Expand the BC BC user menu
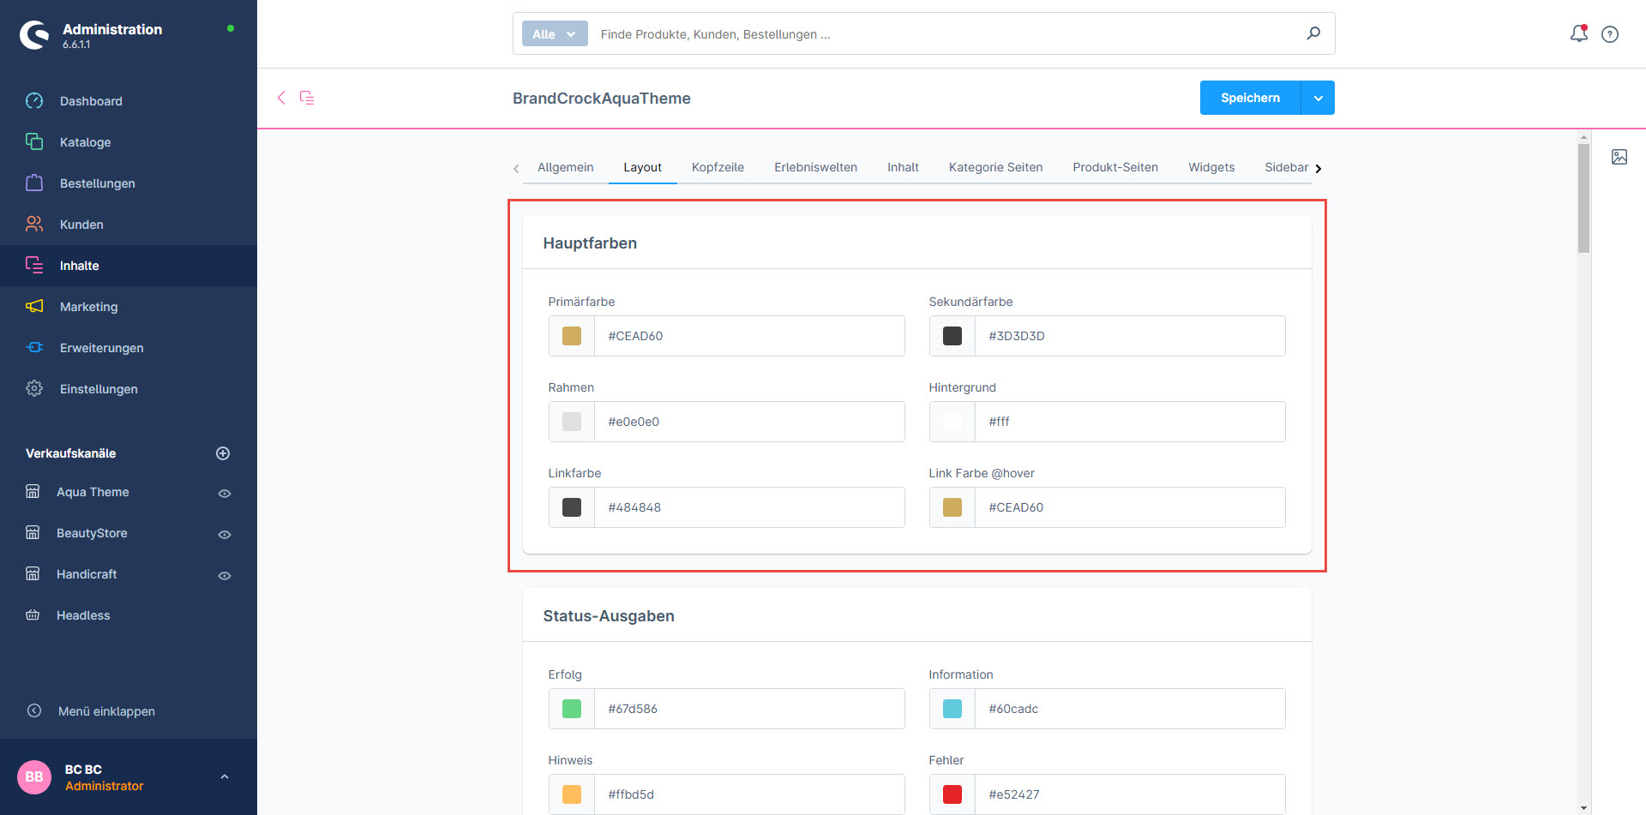This screenshot has width=1646, height=815. pos(224,776)
